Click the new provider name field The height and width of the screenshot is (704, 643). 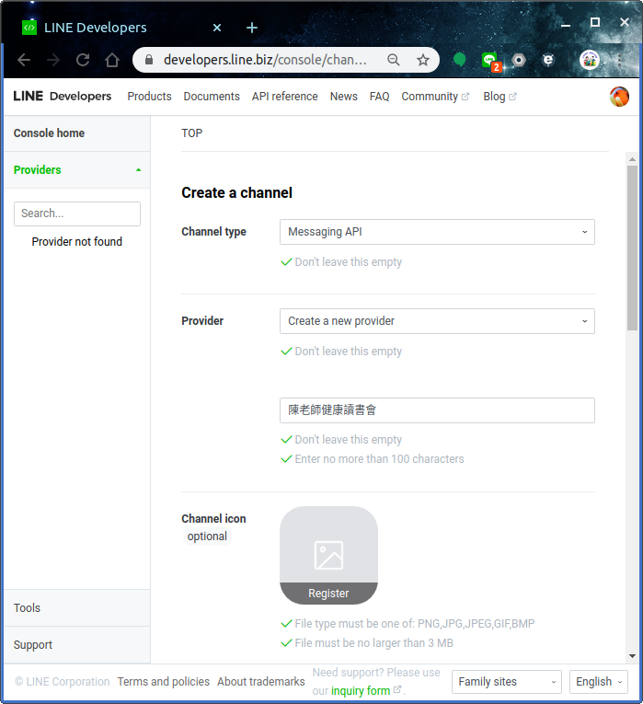pyautogui.click(x=437, y=410)
